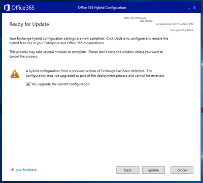Viewport: 203px width, 183px height.
Task: Go to previous step with back button
Action: [x=128, y=170]
